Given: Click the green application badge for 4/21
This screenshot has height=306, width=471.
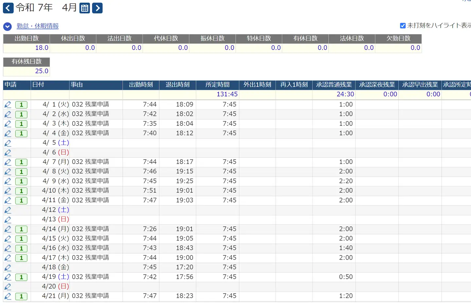Looking at the screenshot, I should point(21,296).
